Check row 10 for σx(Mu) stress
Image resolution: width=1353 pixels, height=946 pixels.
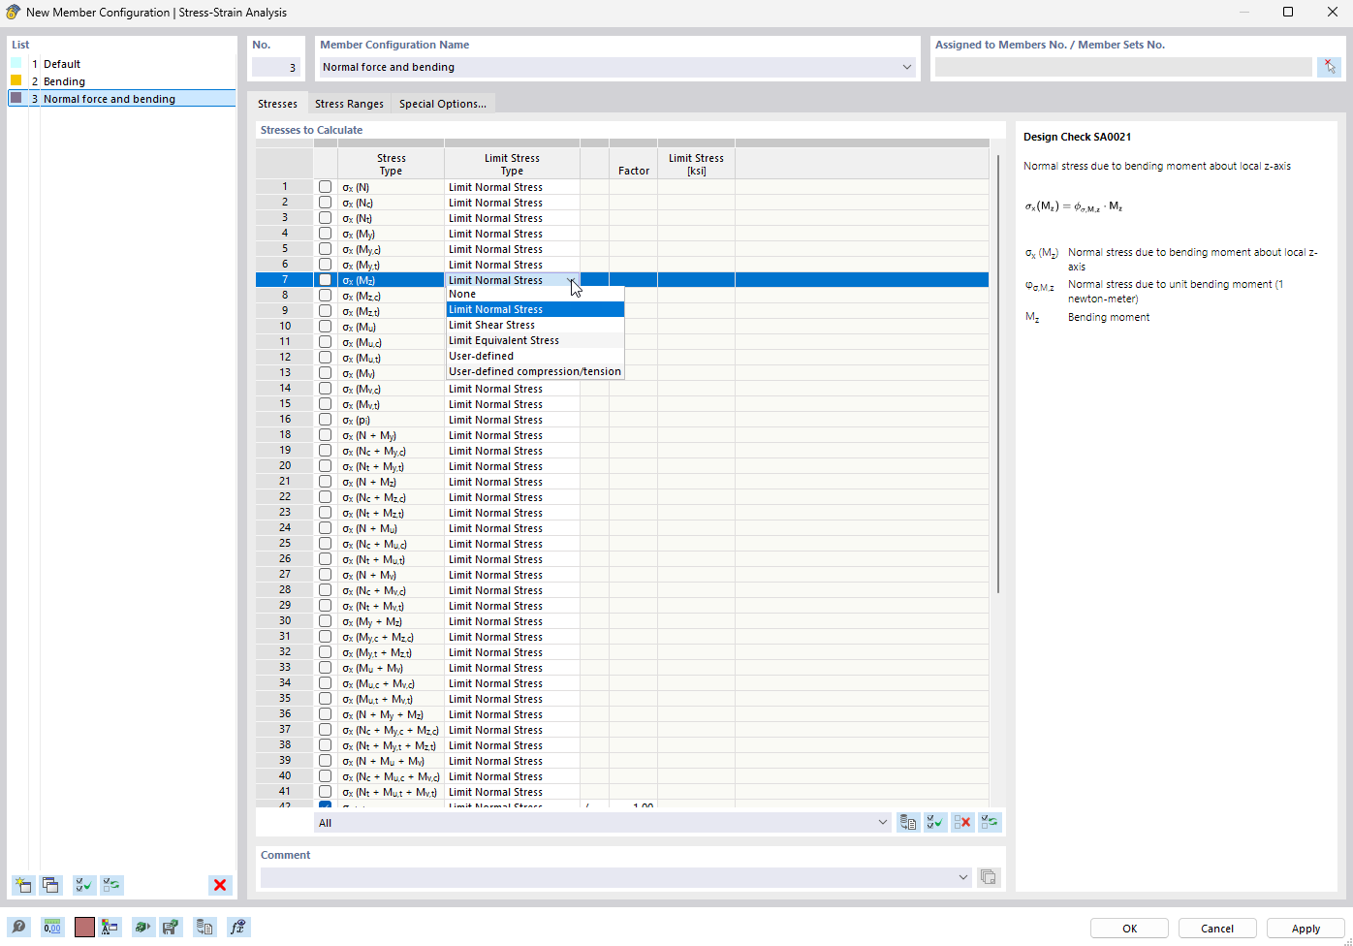(x=325, y=326)
